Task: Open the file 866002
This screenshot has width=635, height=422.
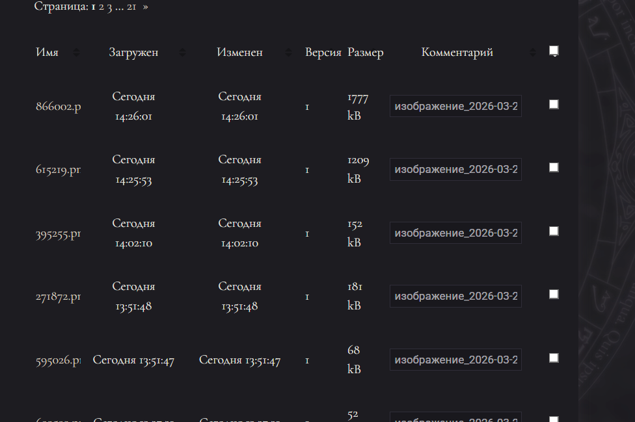Action: [x=58, y=106]
